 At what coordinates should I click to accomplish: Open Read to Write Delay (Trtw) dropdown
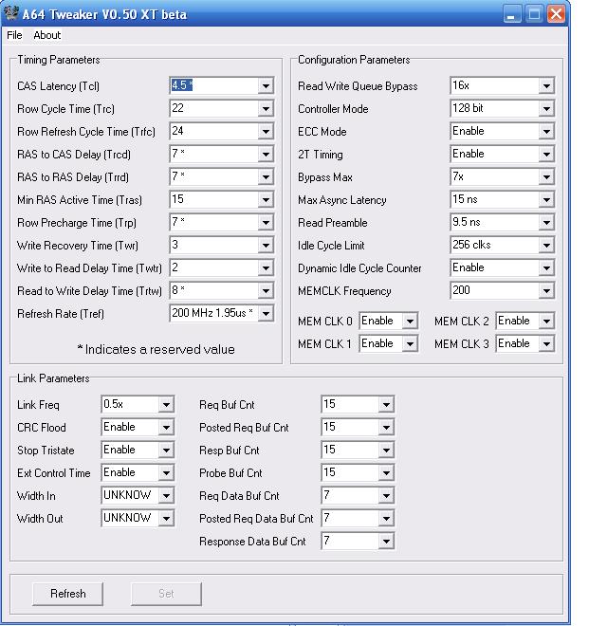(266, 290)
